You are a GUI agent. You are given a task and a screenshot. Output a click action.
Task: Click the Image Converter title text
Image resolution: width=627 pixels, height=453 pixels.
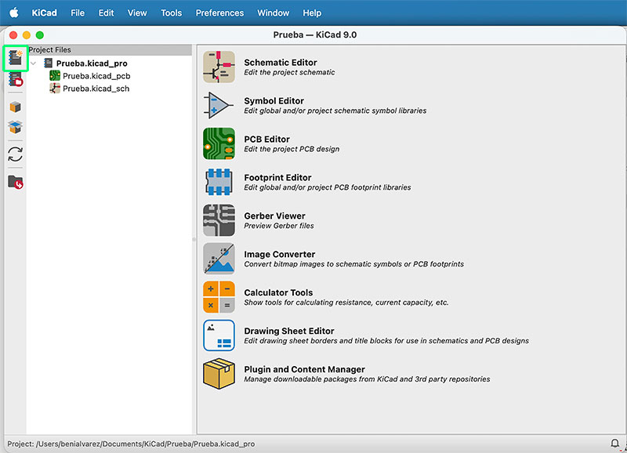click(x=280, y=254)
